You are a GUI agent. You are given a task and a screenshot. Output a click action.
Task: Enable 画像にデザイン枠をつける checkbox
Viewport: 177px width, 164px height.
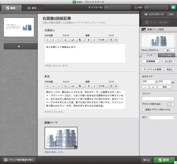[144, 110]
